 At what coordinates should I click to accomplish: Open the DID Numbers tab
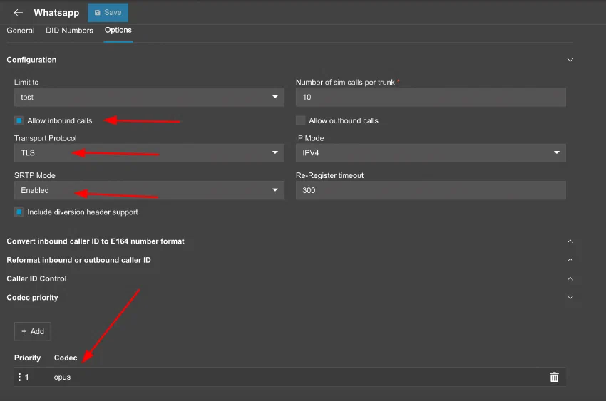(x=70, y=31)
